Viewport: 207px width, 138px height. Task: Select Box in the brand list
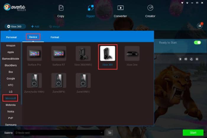[11, 72]
